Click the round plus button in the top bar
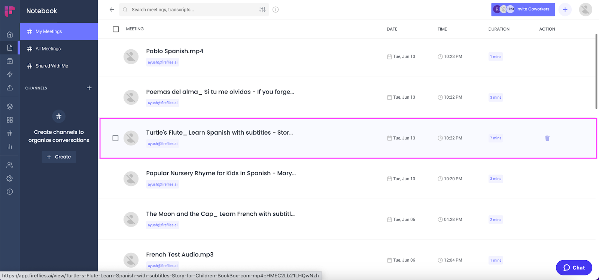The image size is (599, 280). (x=565, y=9)
